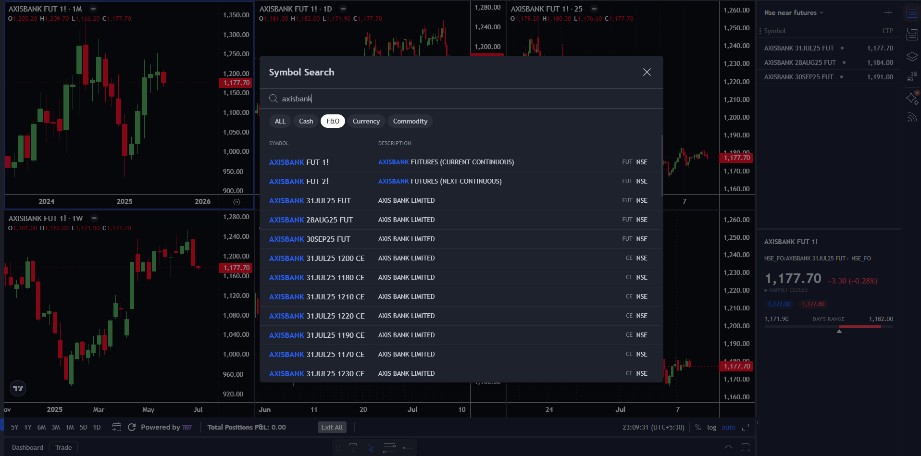Open the Trade tab
Image resolution: width=921 pixels, height=456 pixels.
click(x=63, y=447)
